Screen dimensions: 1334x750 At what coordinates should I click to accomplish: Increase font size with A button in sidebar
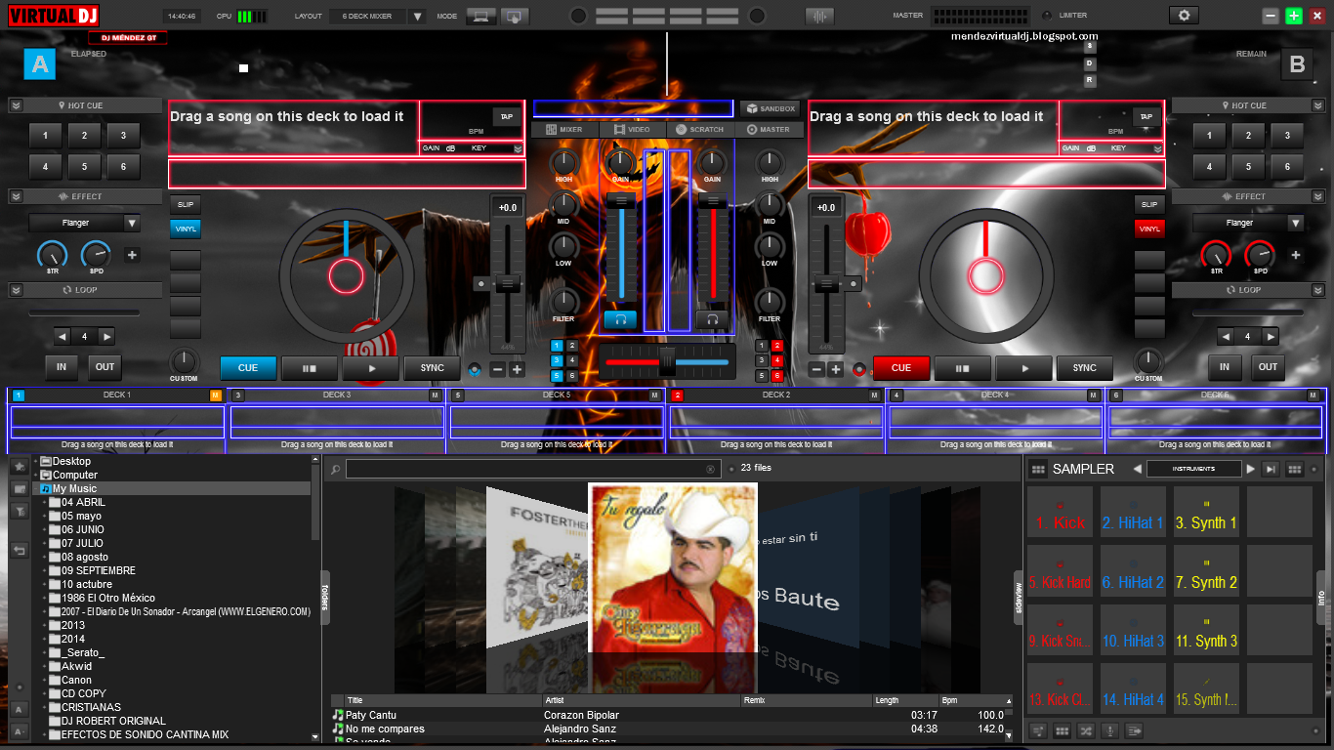20,709
